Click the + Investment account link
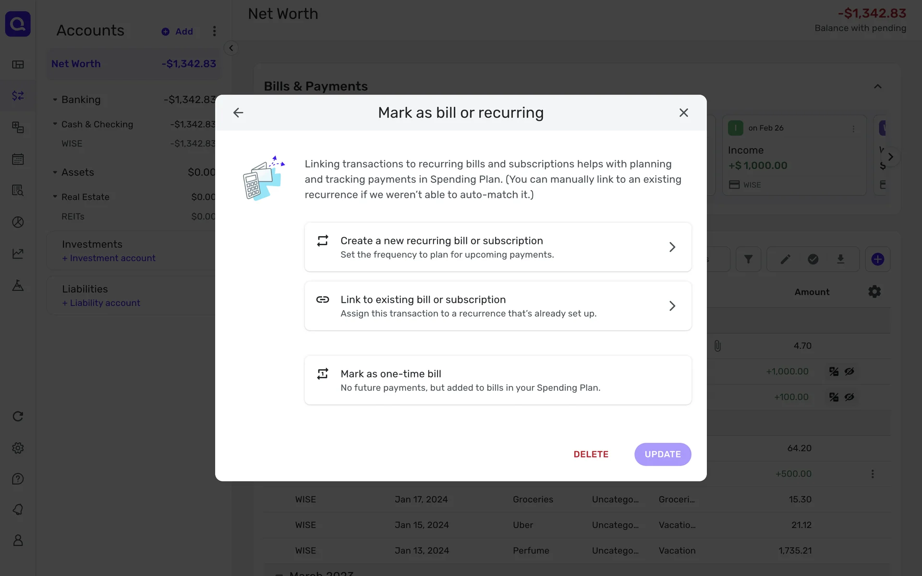This screenshot has width=922, height=576. click(109, 258)
